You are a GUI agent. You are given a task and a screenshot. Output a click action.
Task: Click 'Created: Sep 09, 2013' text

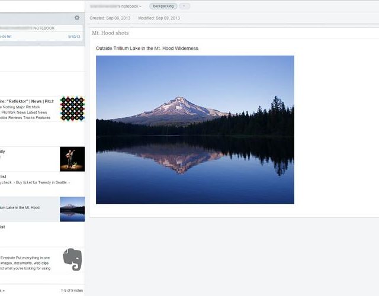tap(110, 18)
